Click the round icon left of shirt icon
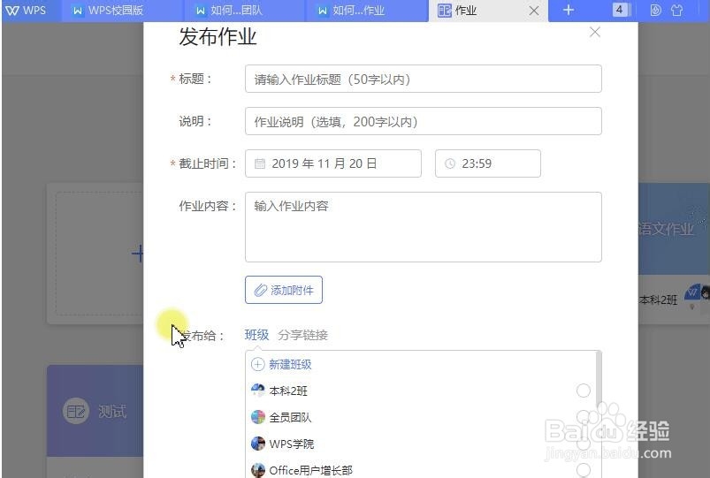The width and height of the screenshot is (710, 478). (655, 10)
